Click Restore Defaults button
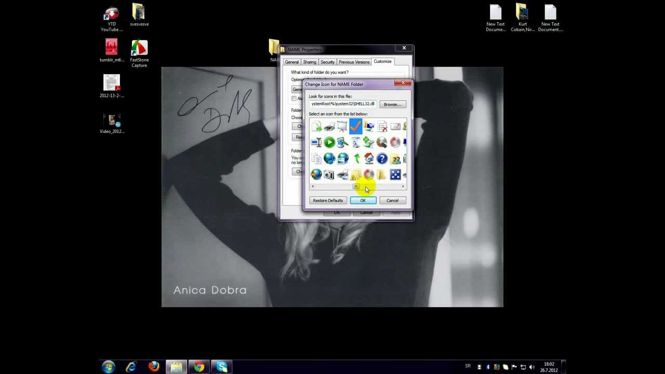This screenshot has width=665, height=374. click(328, 201)
